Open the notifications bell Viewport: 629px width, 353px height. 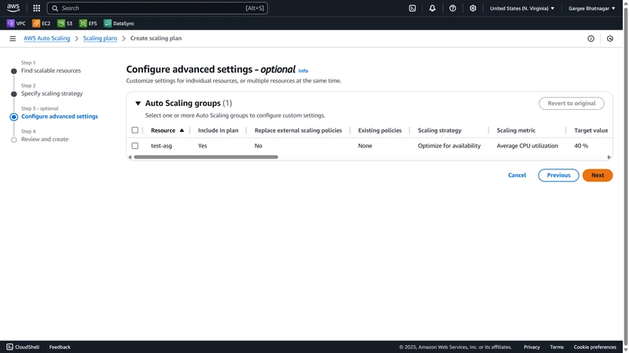coord(432,8)
